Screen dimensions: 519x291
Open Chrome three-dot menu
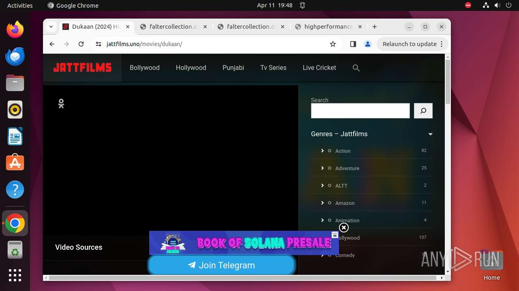click(442, 44)
